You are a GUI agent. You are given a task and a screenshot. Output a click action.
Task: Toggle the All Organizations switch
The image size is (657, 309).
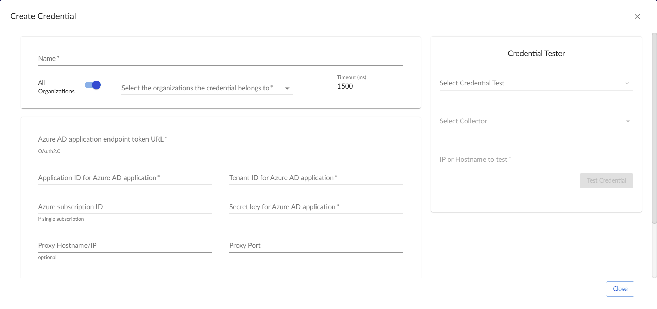click(x=93, y=85)
